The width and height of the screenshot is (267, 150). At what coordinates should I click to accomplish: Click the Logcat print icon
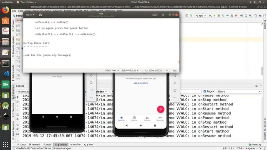[x=18, y=119]
